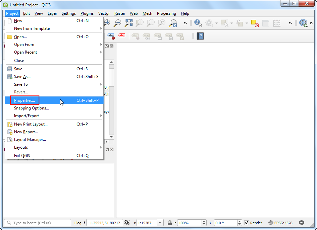Open Select by Expression dropdown arrow
This screenshot has height=230, width=317.
coord(247,23)
